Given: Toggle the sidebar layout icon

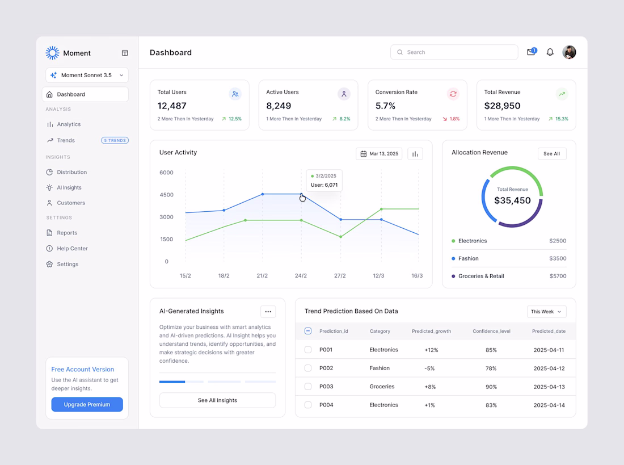Looking at the screenshot, I should pos(125,53).
